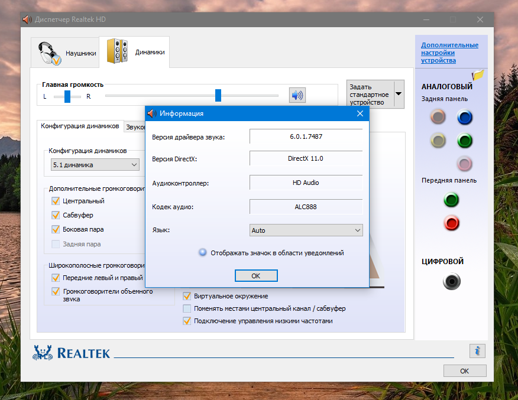Click OK in the Realtek HD main window
Image resolution: width=518 pixels, height=400 pixels.
point(464,371)
